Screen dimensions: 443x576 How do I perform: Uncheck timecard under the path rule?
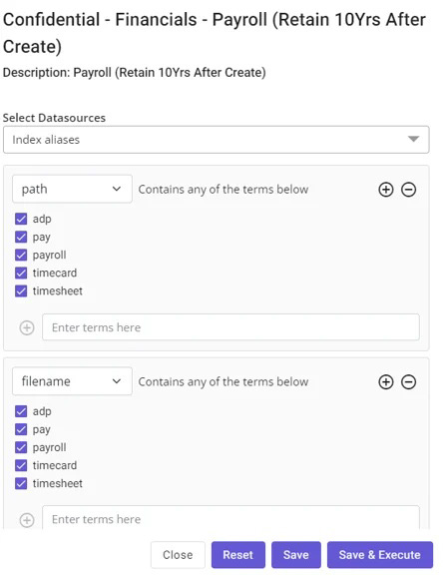point(21,273)
